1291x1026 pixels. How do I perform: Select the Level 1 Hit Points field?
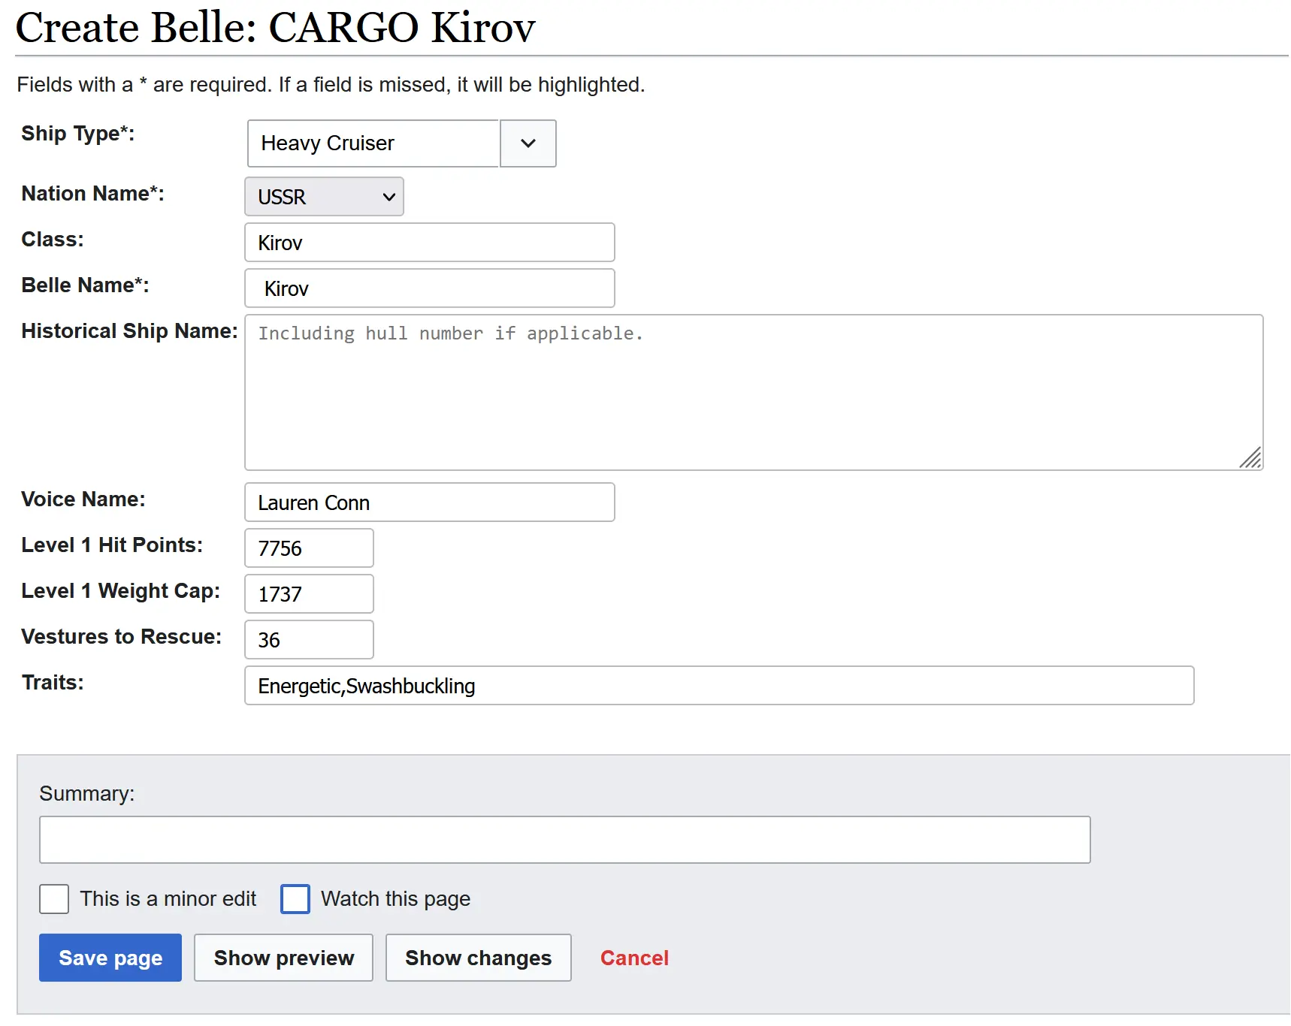click(309, 548)
